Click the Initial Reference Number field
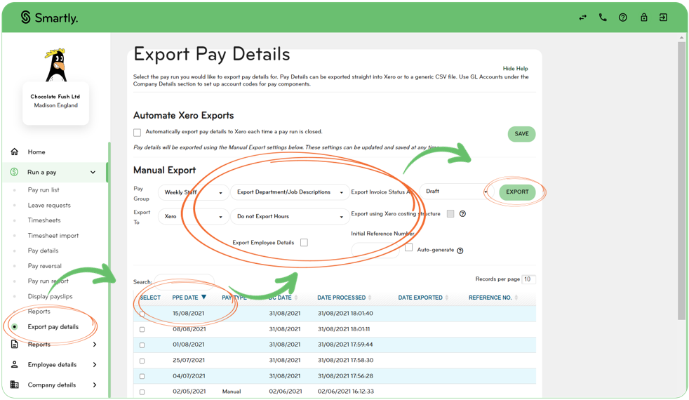The height and width of the screenshot is (400, 689). pos(375,250)
